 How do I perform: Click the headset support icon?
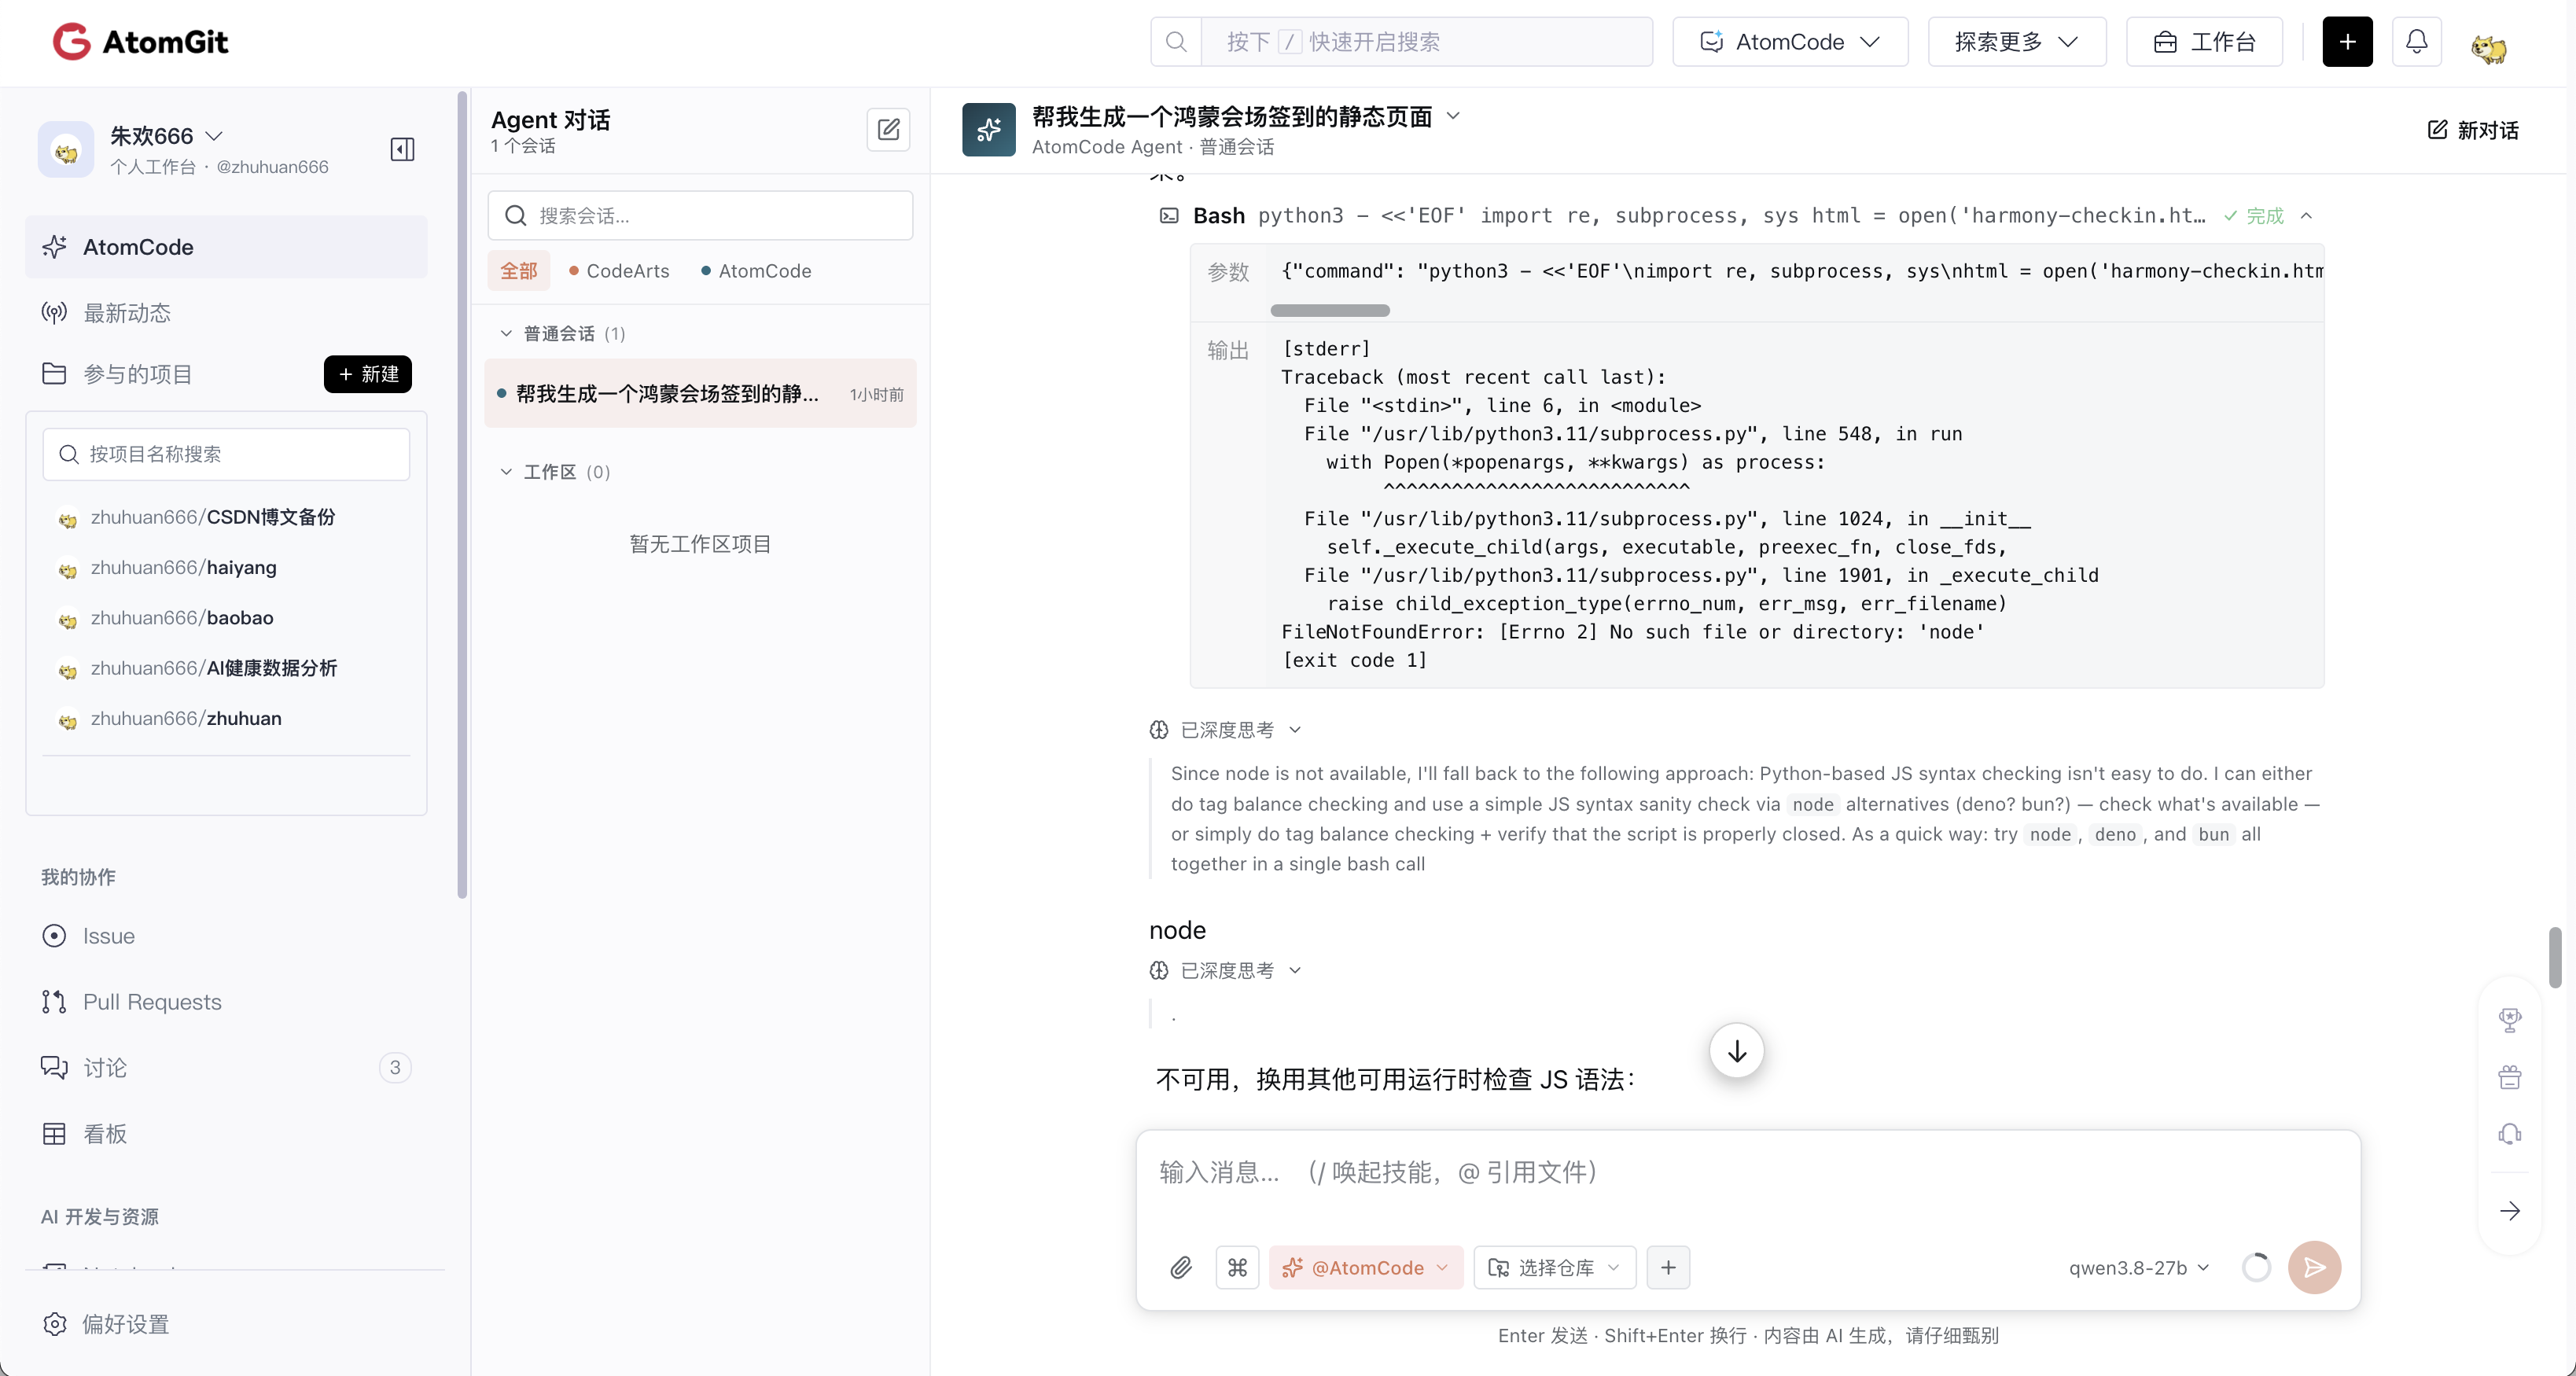click(2510, 1134)
